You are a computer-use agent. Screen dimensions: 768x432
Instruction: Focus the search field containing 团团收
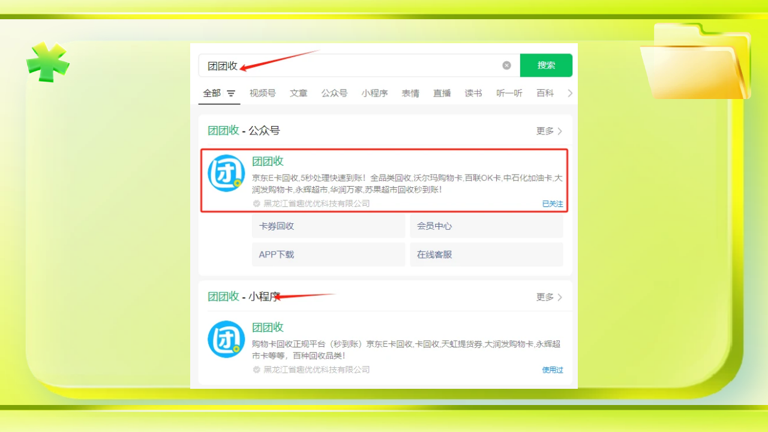tap(359, 65)
